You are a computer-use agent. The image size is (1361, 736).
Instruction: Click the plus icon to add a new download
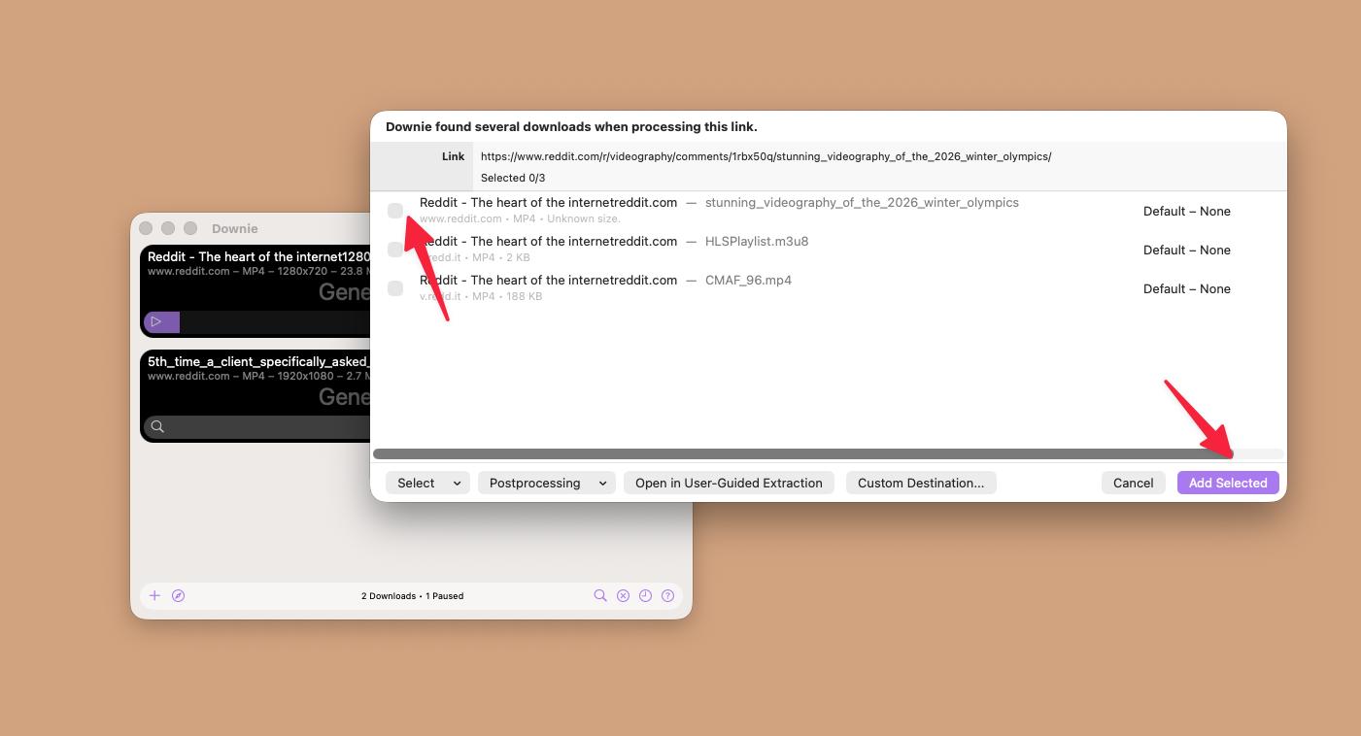coord(154,595)
